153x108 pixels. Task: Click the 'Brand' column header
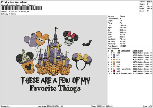(x=140, y=51)
